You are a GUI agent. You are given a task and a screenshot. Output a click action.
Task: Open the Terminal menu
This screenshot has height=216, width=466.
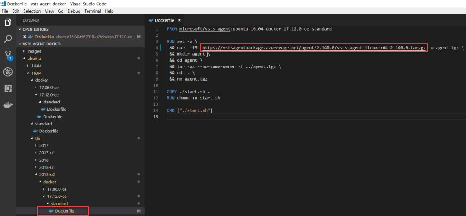coord(92,11)
